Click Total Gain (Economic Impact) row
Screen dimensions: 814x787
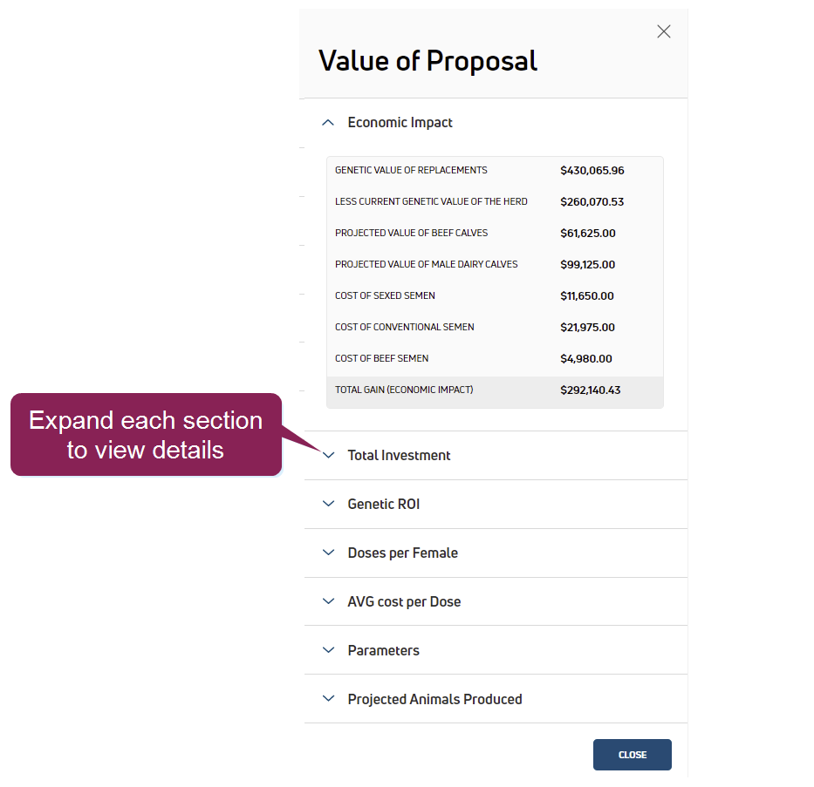point(495,390)
